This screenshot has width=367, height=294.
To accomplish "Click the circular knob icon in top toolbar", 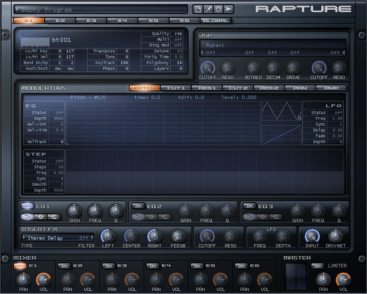I will (x=218, y=10).
